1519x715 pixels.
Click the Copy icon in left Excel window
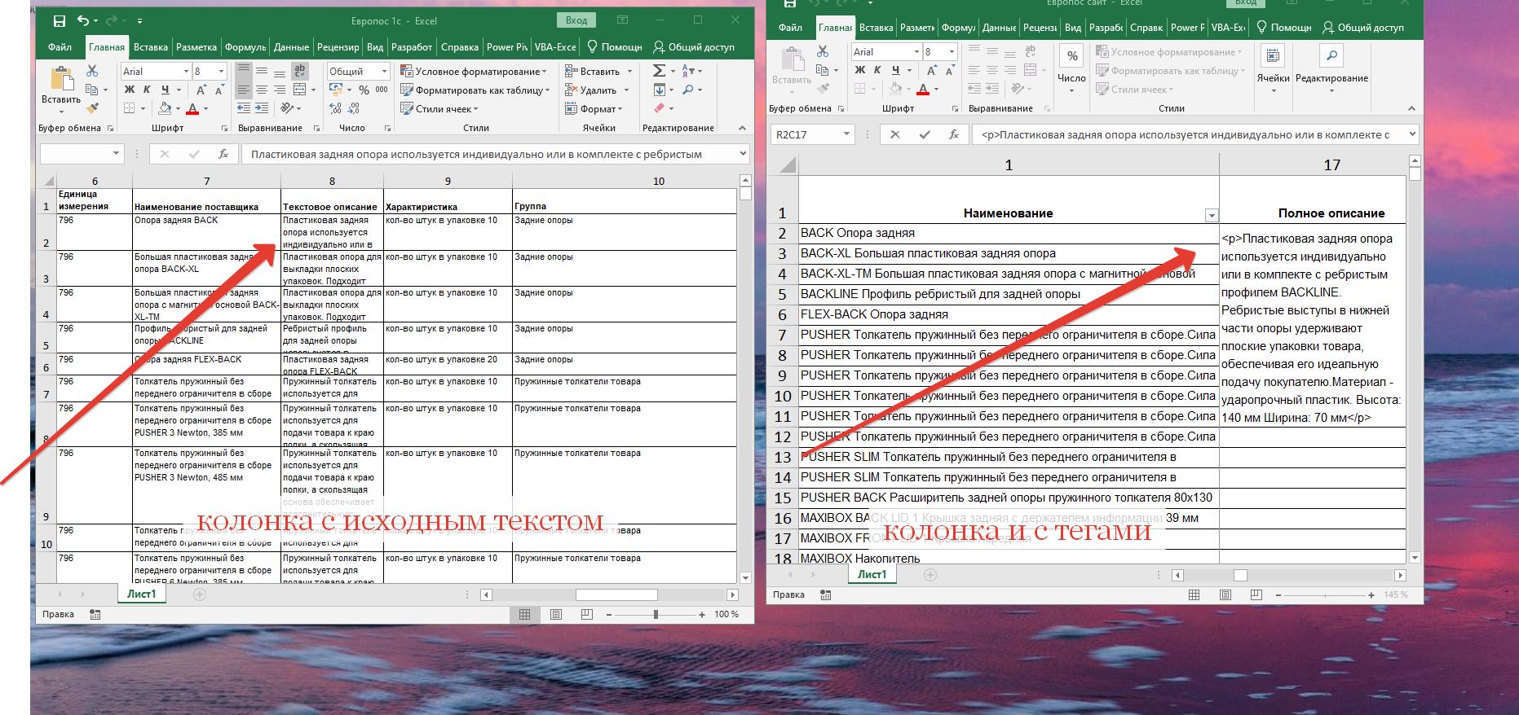coord(92,90)
